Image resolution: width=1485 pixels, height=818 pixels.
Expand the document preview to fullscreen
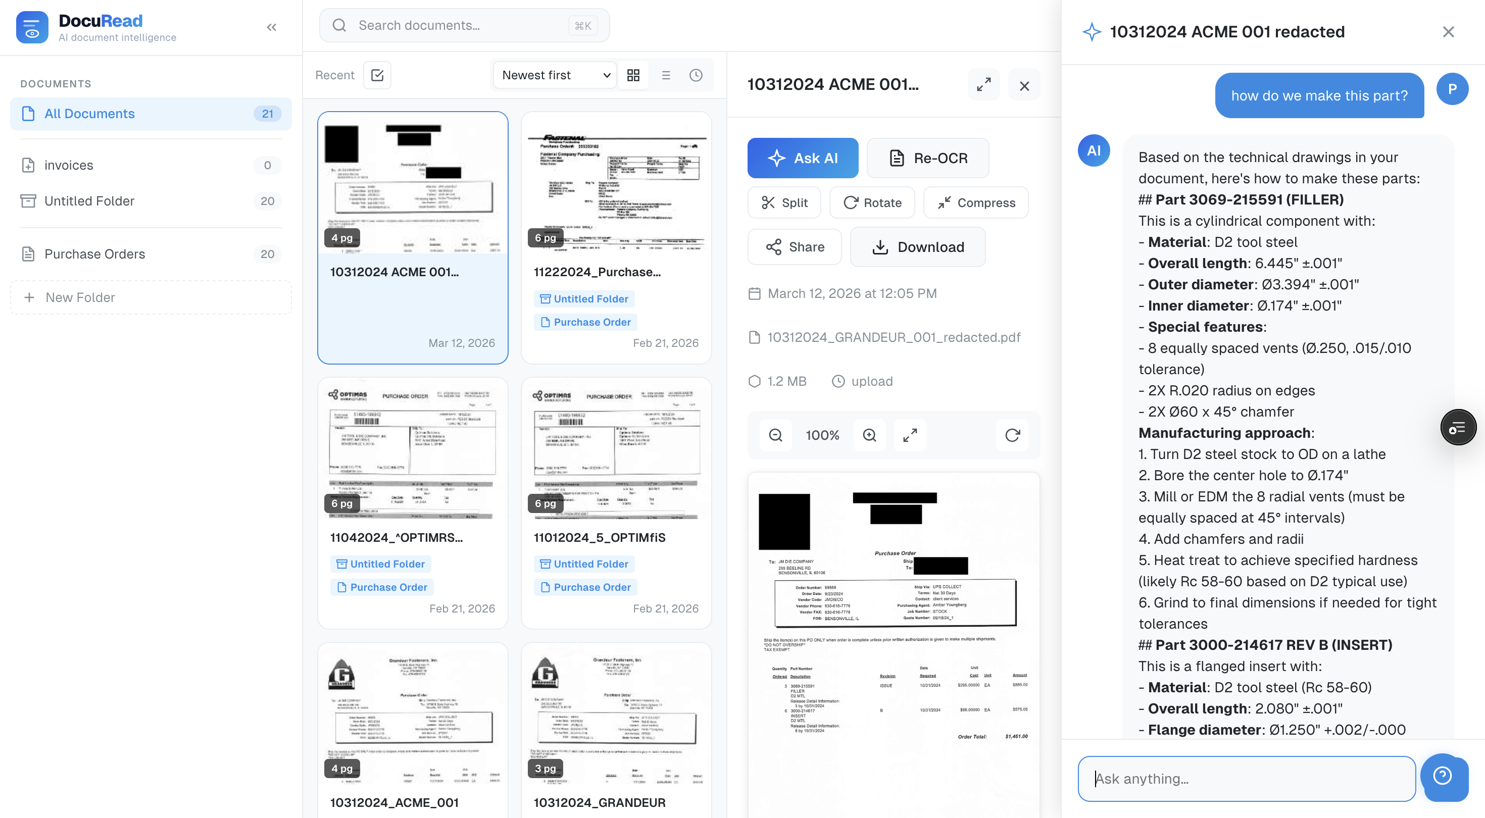click(x=983, y=85)
